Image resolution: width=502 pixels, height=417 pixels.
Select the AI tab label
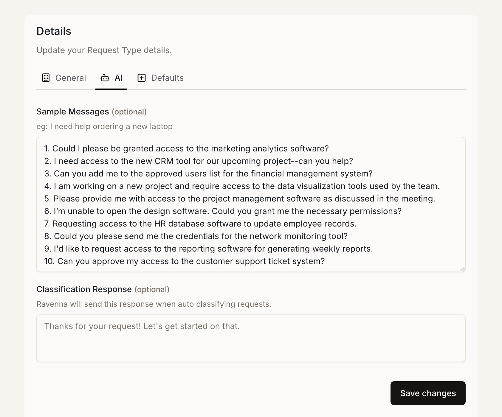(x=119, y=78)
